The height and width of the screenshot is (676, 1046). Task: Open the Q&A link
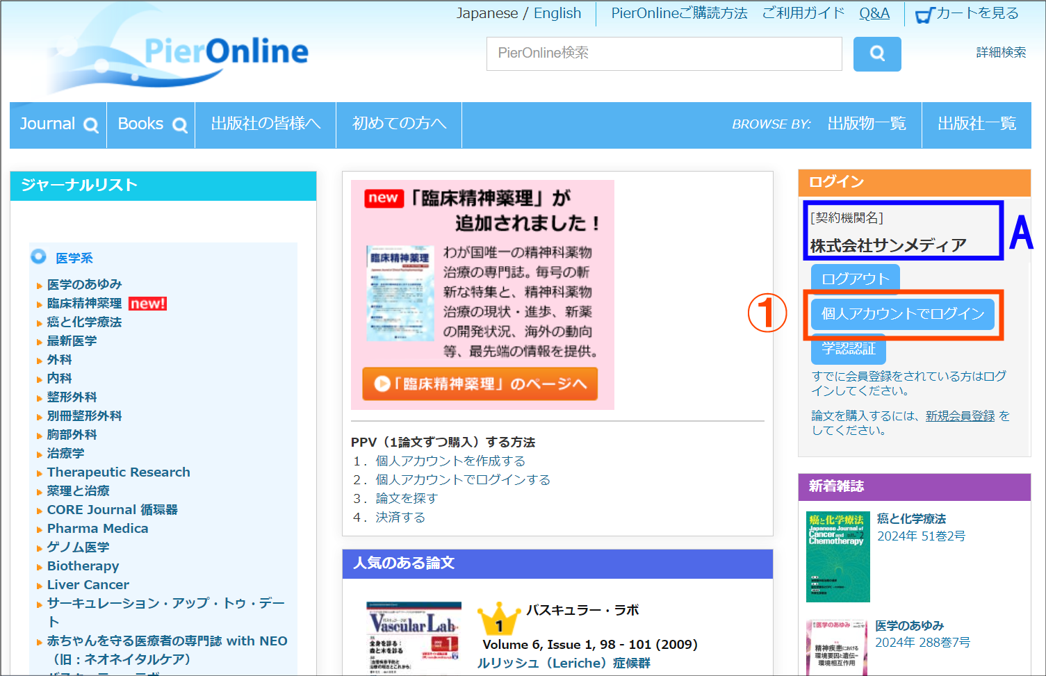pos(874,13)
